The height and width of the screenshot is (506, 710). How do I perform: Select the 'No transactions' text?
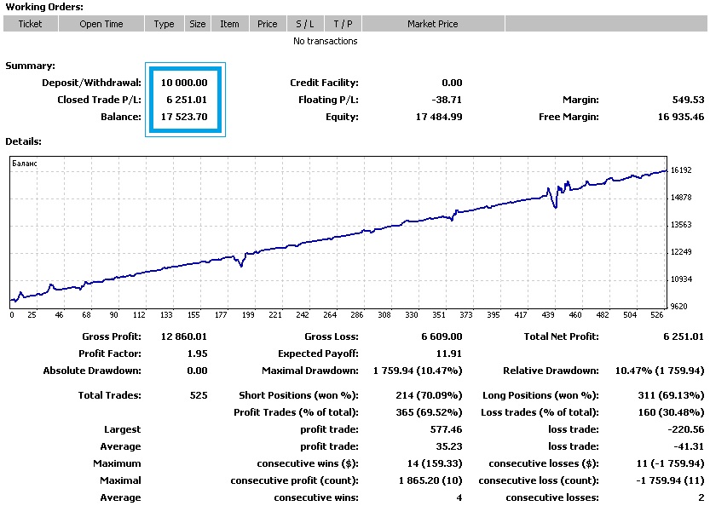(325, 41)
